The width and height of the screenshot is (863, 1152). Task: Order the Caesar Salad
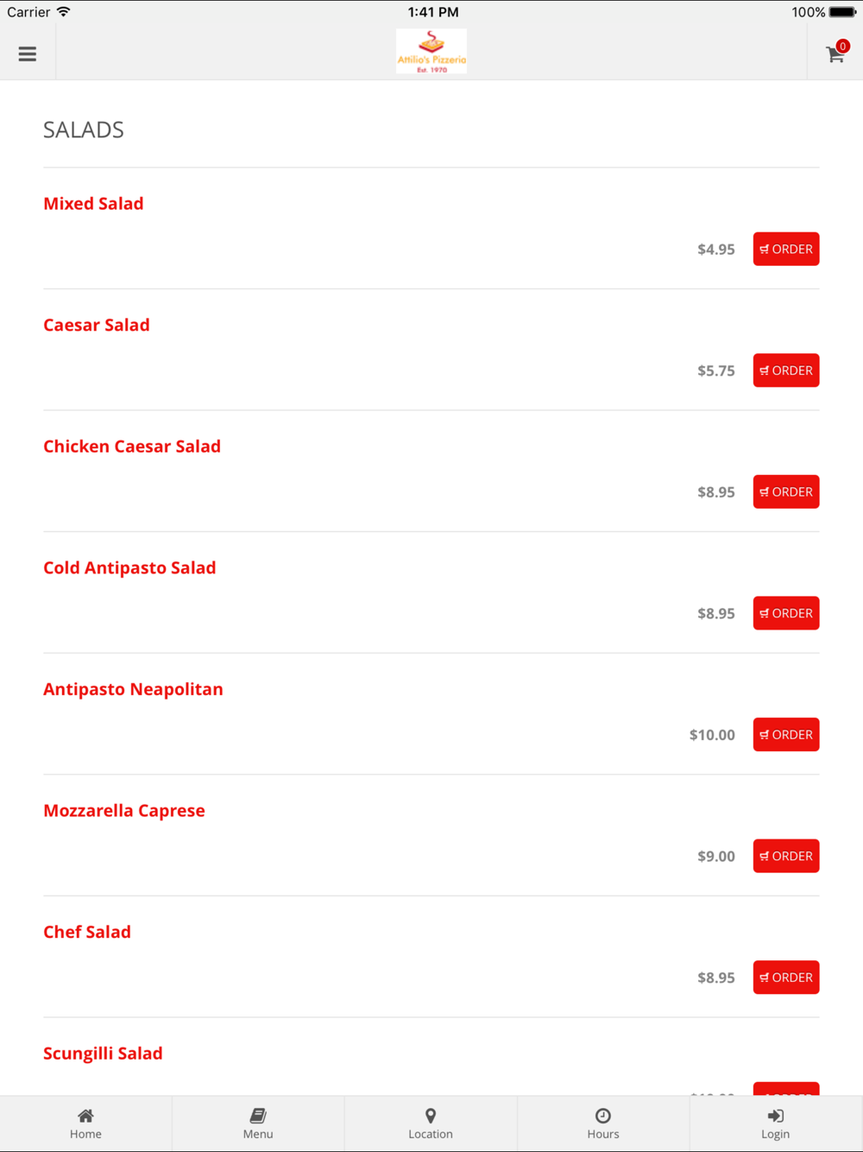[785, 370]
